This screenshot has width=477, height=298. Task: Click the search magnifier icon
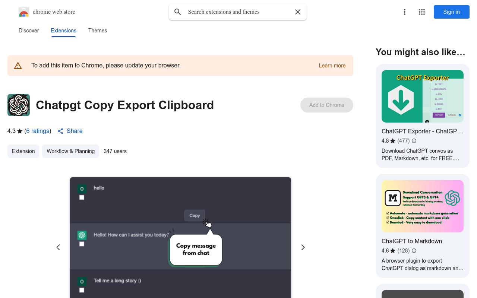pyautogui.click(x=178, y=12)
